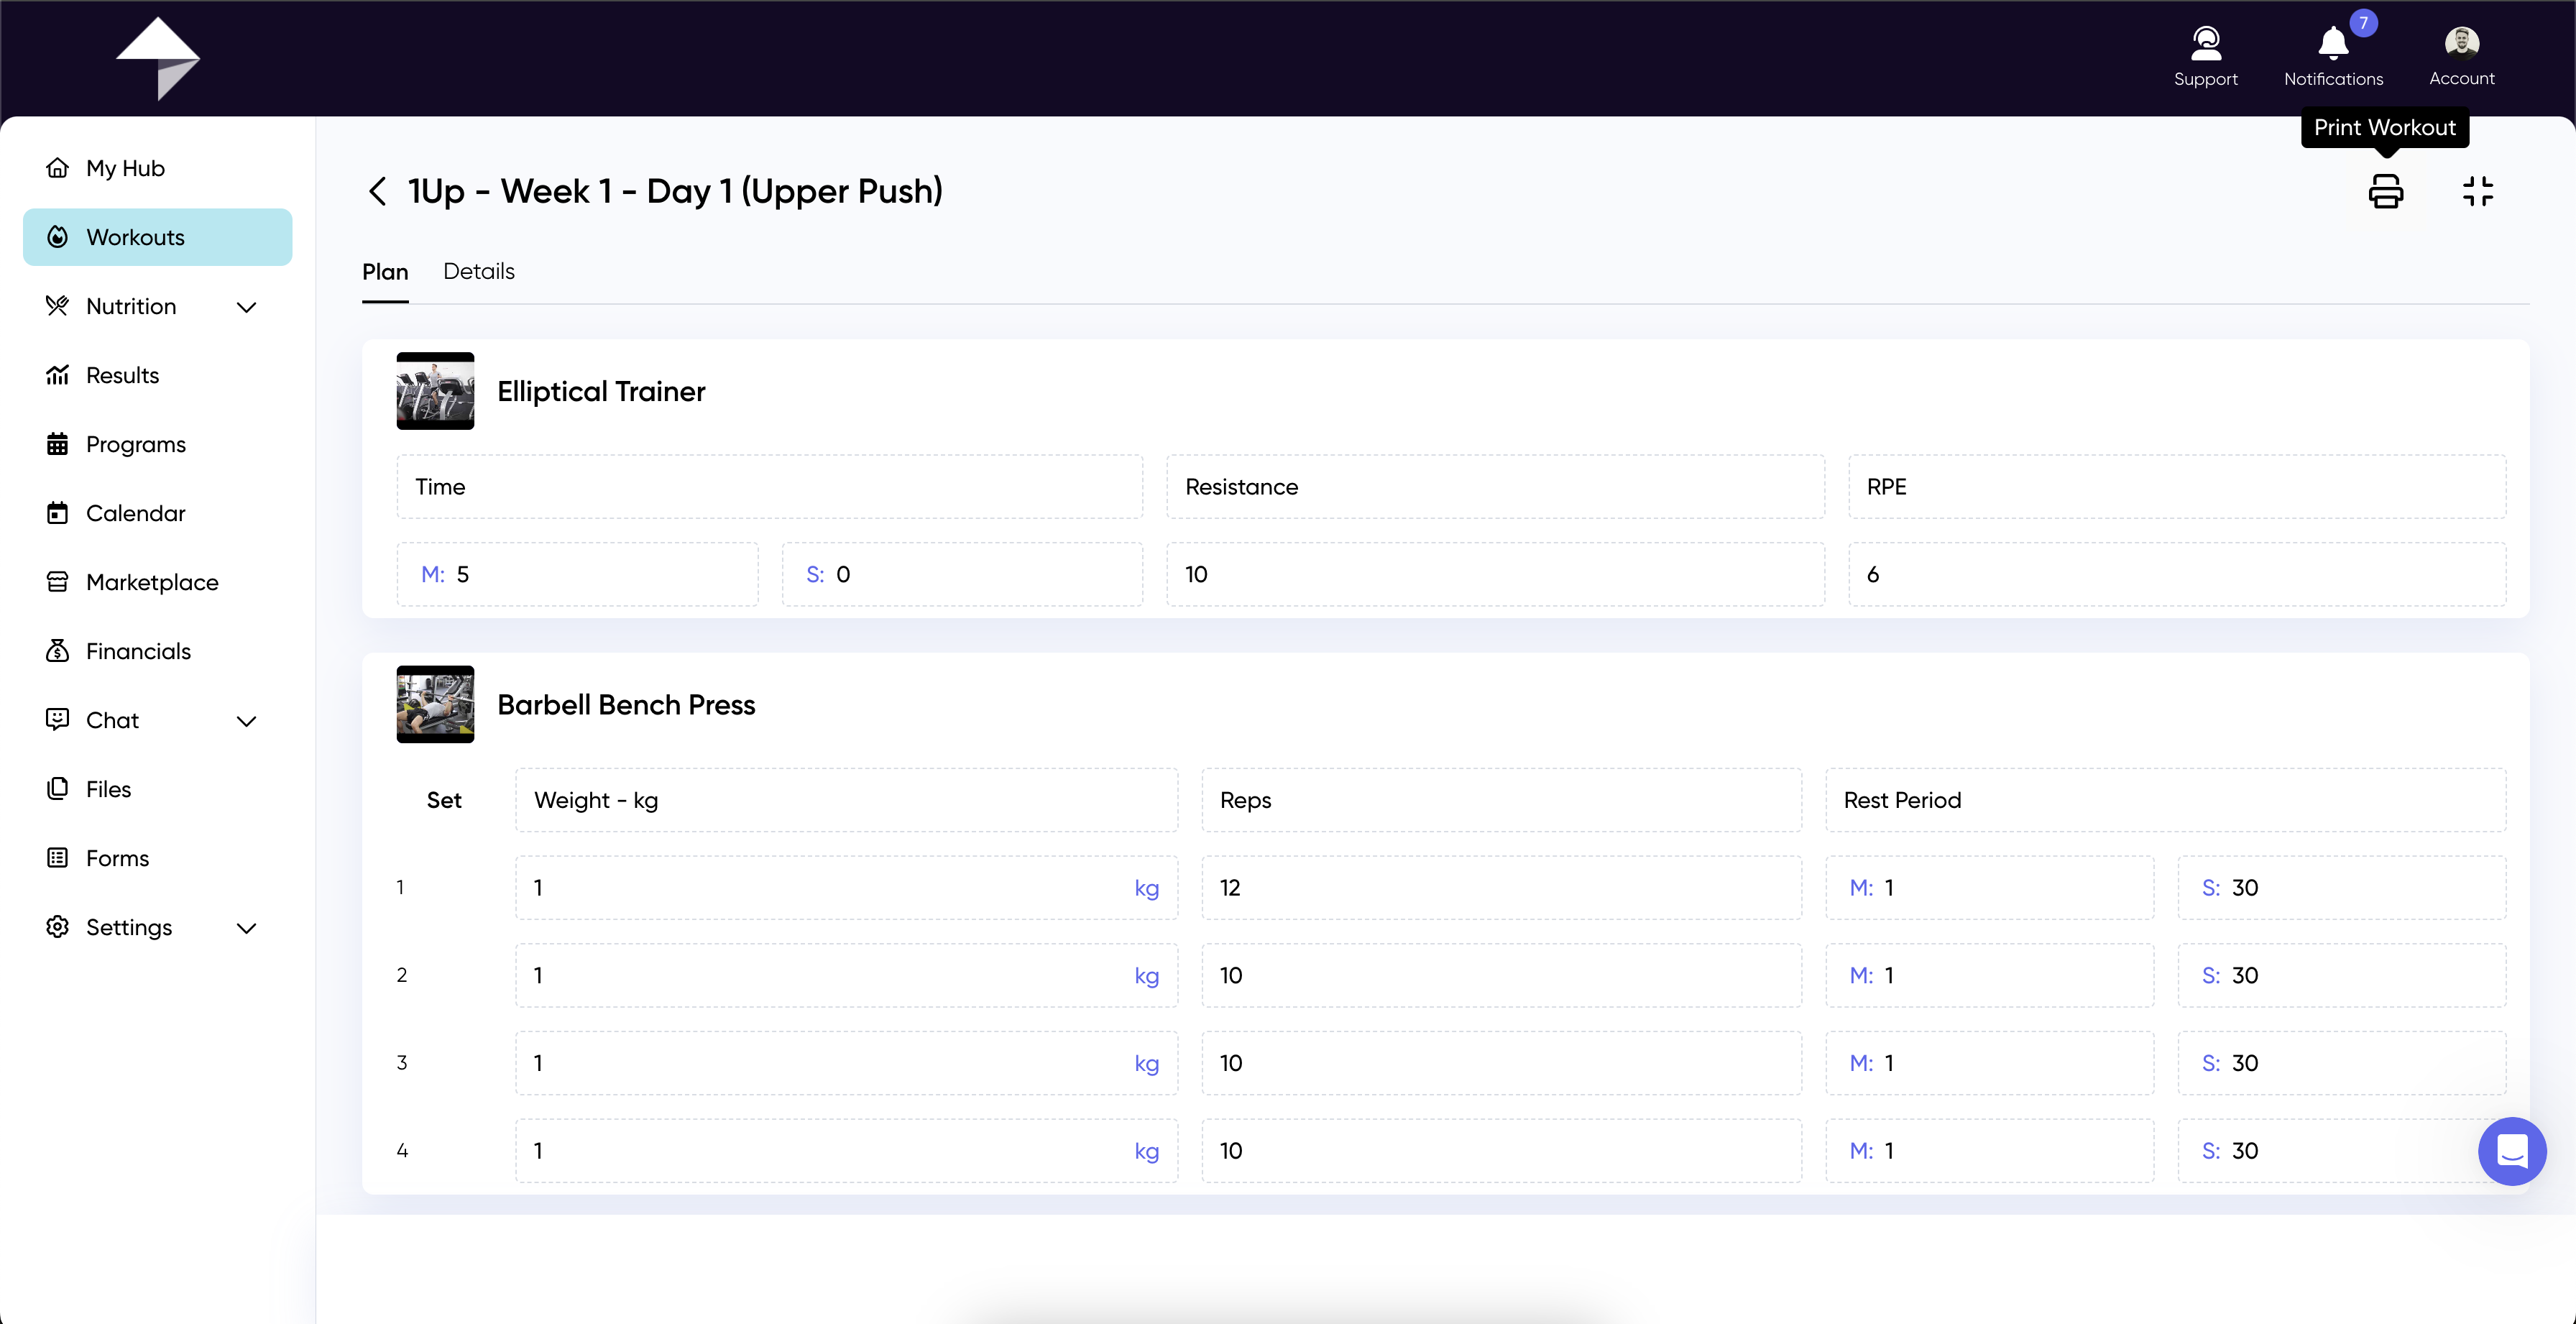Switch to the Details tab
Screen dimensions: 2576x1324
478,271
